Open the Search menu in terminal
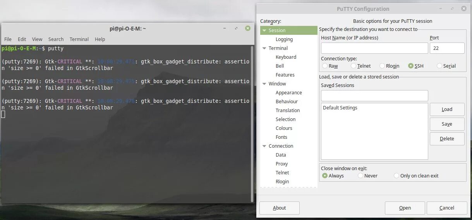 click(x=56, y=39)
